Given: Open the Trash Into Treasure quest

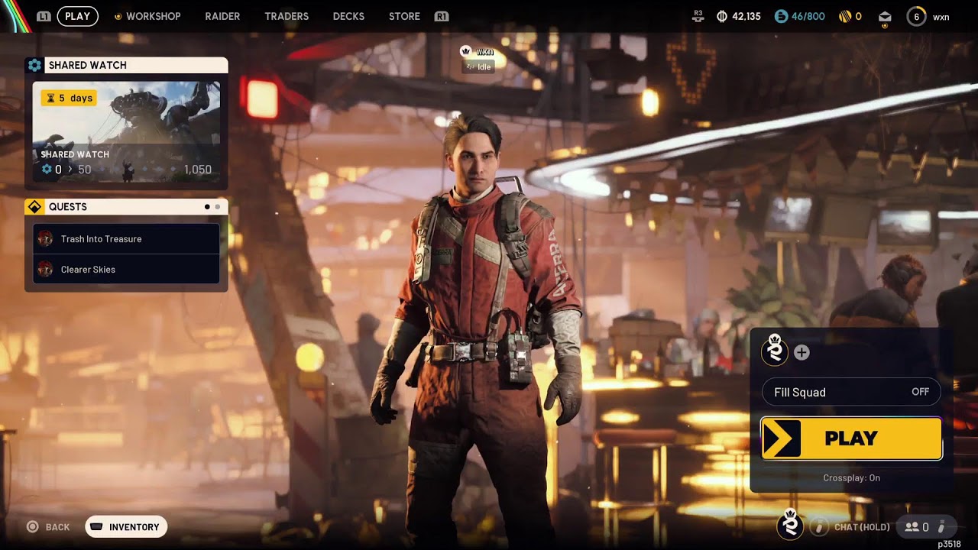Looking at the screenshot, I should 126,239.
